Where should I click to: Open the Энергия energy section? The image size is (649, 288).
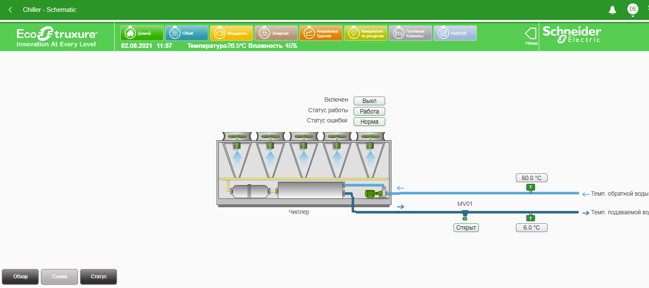click(x=276, y=33)
